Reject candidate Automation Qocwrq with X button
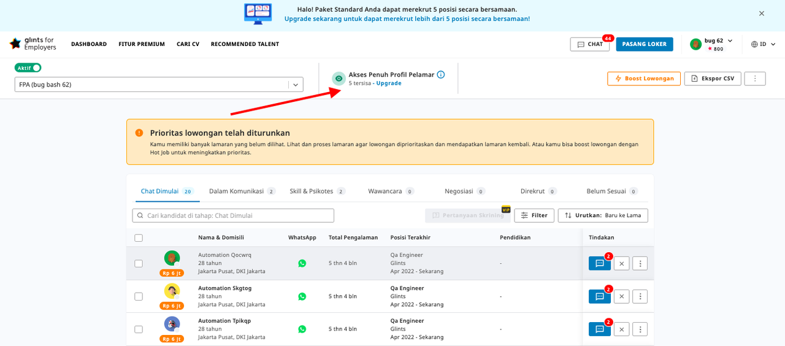 [x=621, y=263]
